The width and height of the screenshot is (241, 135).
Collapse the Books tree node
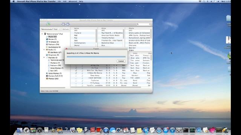point(44,49)
